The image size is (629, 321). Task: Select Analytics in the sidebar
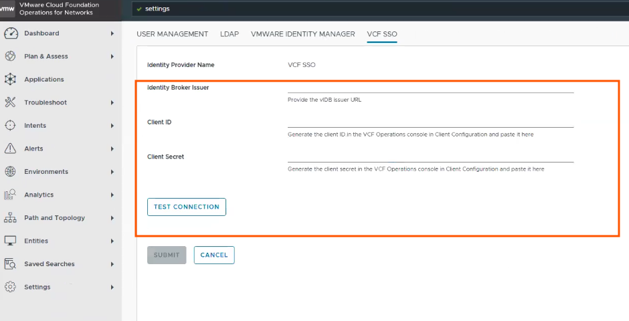click(x=39, y=195)
